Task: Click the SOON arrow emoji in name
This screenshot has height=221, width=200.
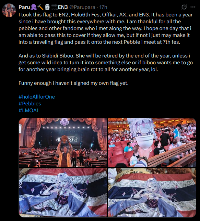Action: (x=55, y=7)
